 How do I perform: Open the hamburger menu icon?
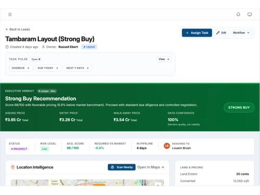[x=10, y=15]
